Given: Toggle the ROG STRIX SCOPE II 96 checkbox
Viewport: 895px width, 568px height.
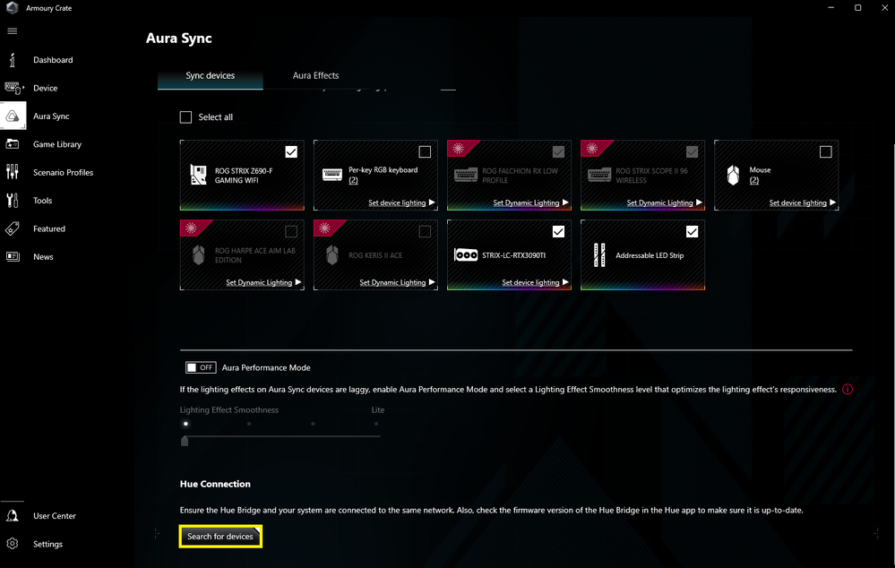Looking at the screenshot, I should point(692,151).
